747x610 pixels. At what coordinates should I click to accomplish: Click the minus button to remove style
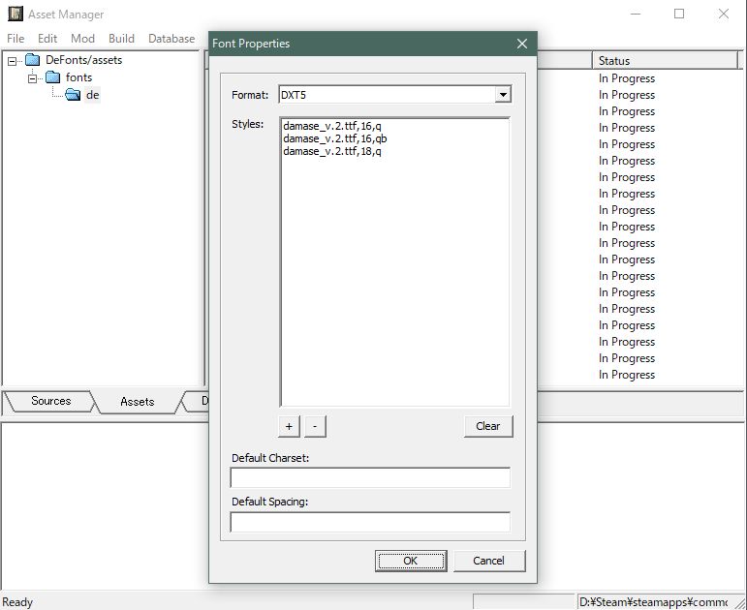point(315,426)
